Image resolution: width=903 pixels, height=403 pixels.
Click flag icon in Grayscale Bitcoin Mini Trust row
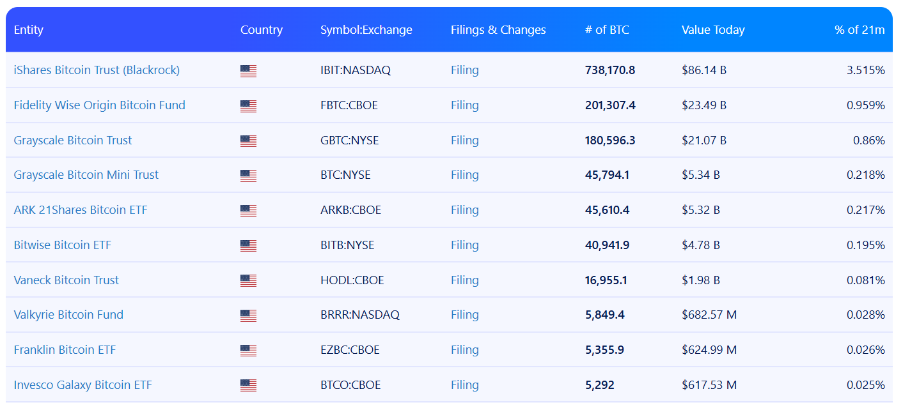pyautogui.click(x=248, y=176)
